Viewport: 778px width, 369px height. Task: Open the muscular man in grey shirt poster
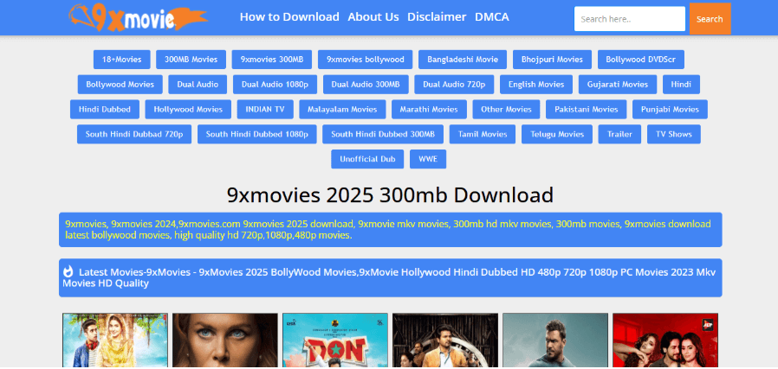(x=555, y=340)
